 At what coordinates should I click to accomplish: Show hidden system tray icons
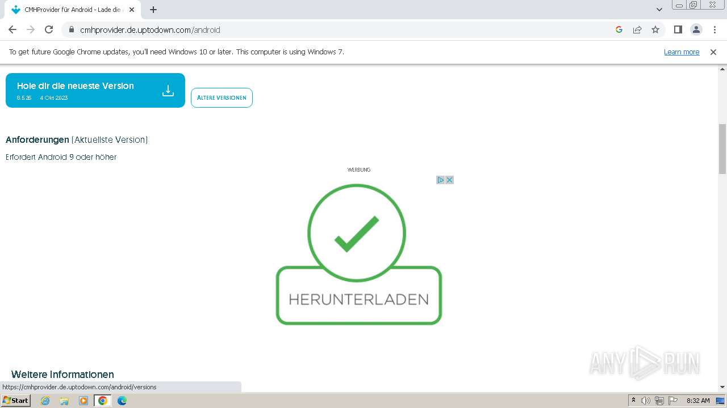coord(633,401)
